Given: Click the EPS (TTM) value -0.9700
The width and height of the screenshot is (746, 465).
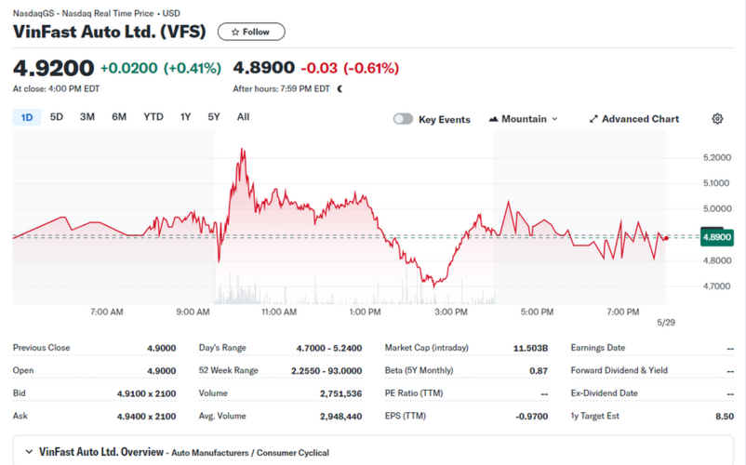Looking at the screenshot, I should (x=532, y=417).
